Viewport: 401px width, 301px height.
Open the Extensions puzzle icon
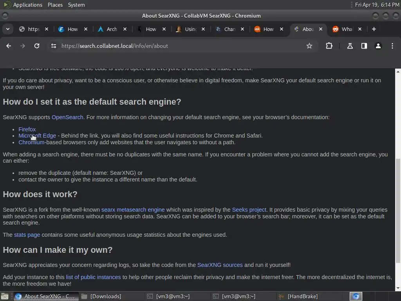[329, 46]
